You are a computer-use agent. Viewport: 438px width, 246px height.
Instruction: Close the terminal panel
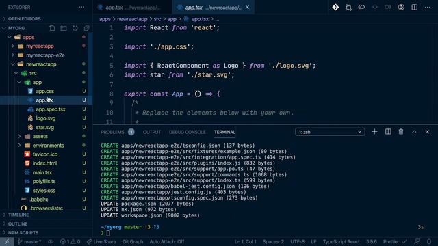(427, 132)
